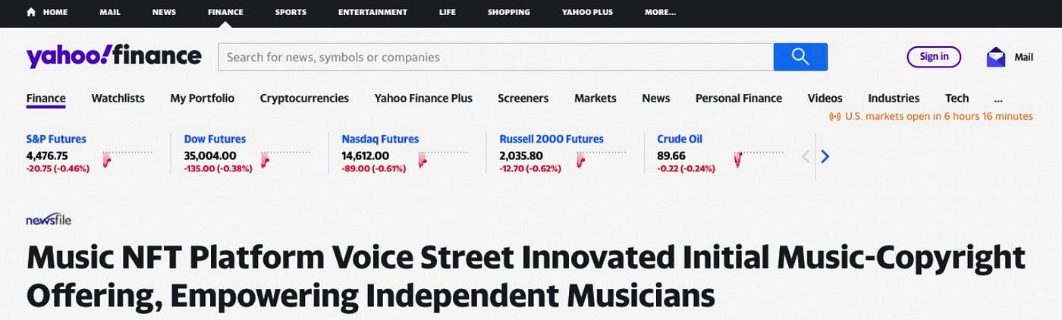Click the blue search magnifier button
The width and height of the screenshot is (1062, 320).
pos(800,57)
